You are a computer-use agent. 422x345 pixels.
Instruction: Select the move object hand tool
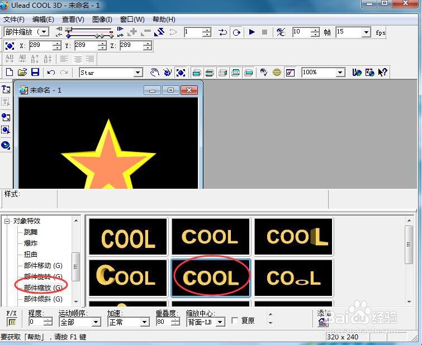pos(155,72)
